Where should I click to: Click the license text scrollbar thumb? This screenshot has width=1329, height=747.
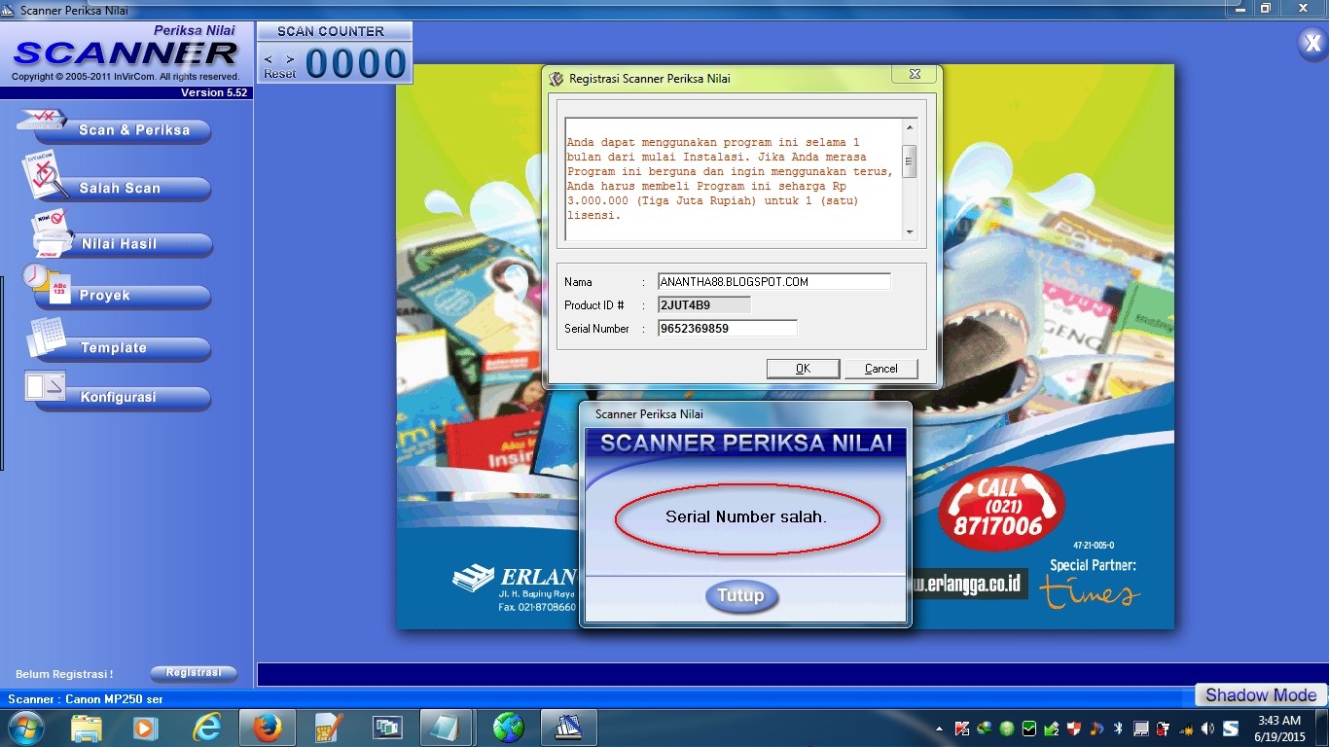coord(910,160)
